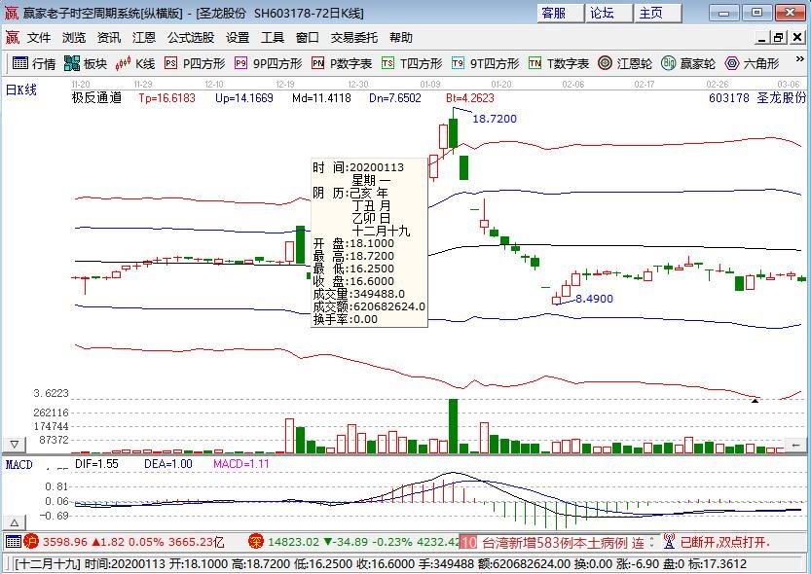Click the 603178 圣龙股份 stock label
The width and height of the screenshot is (811, 574).
[757, 97]
